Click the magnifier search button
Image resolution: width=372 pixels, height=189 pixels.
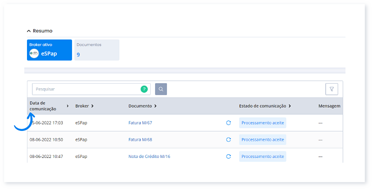pyautogui.click(x=161, y=89)
